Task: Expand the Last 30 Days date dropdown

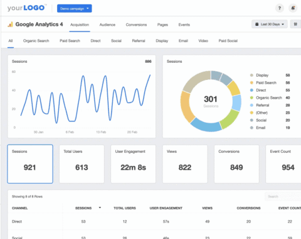Action: pos(270,25)
